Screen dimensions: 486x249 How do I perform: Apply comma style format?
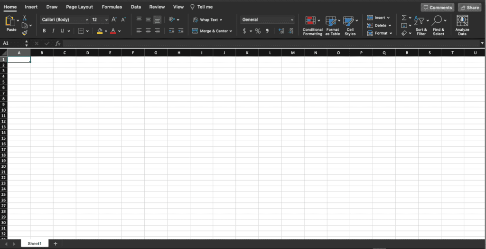click(267, 31)
